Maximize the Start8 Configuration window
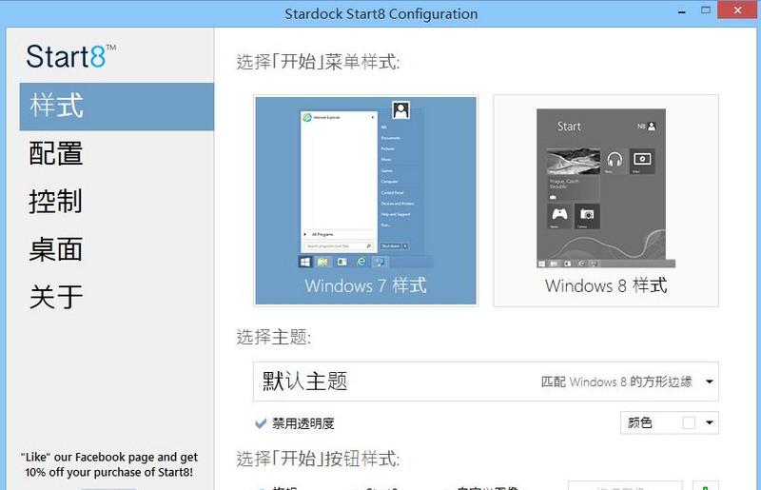Screen dimensions: 761x490 click(706, 10)
